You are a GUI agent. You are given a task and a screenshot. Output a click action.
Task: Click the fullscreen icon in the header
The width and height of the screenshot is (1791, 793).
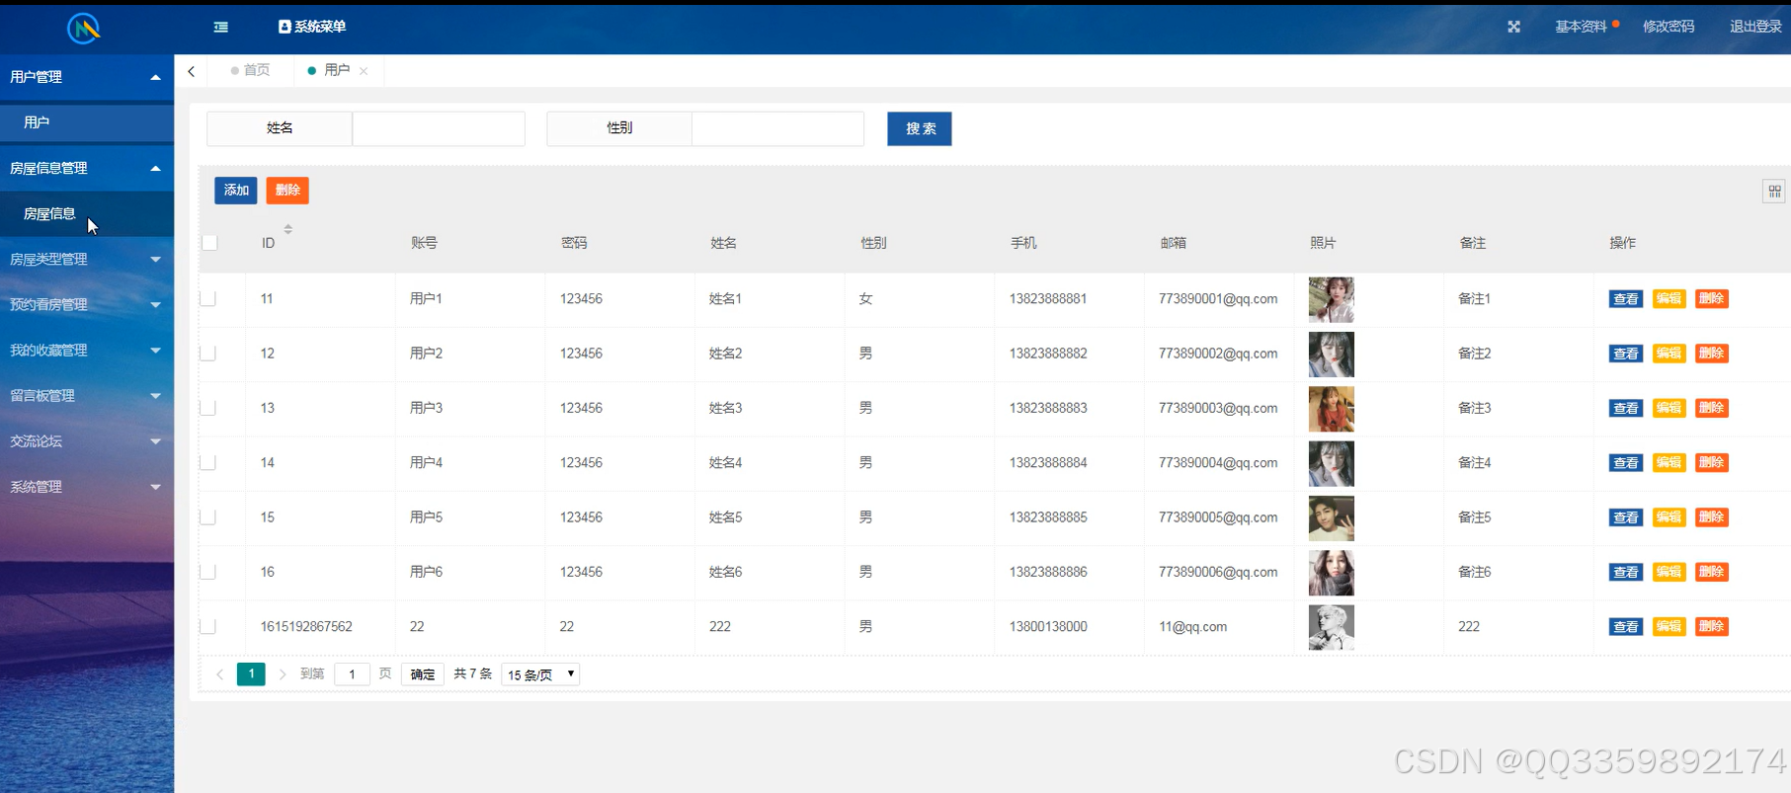click(x=1513, y=27)
